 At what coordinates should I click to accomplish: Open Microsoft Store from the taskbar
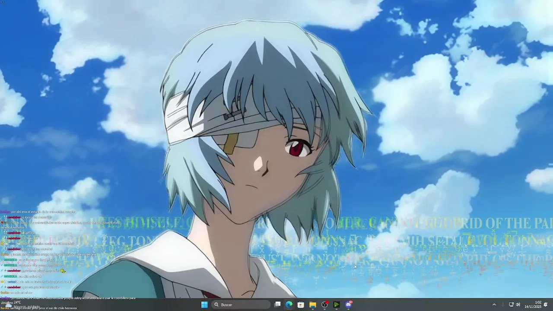click(301, 305)
